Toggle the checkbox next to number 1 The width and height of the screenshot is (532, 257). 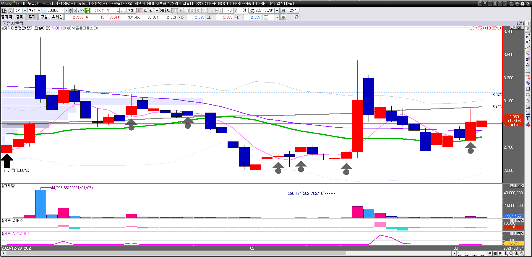point(266,17)
